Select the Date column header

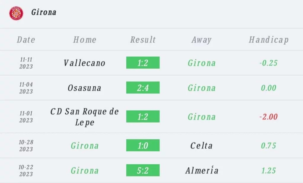[26, 40]
